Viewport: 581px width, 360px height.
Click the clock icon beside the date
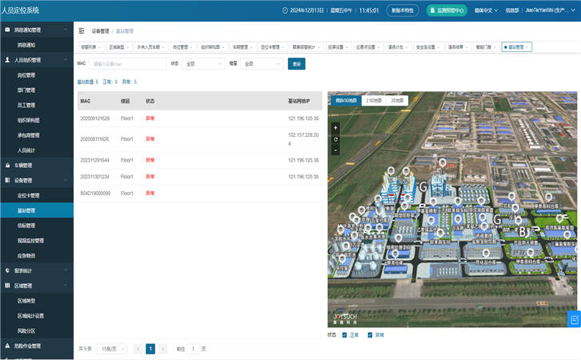[285, 10]
